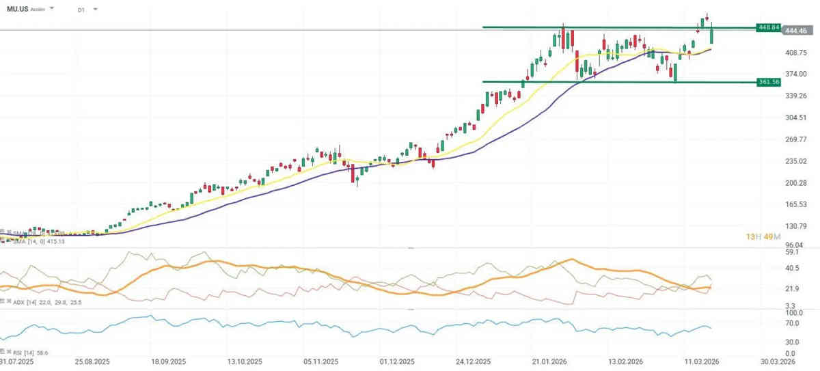The width and height of the screenshot is (820, 371).
Task: Select the 361.56 support level label
Action: [769, 82]
